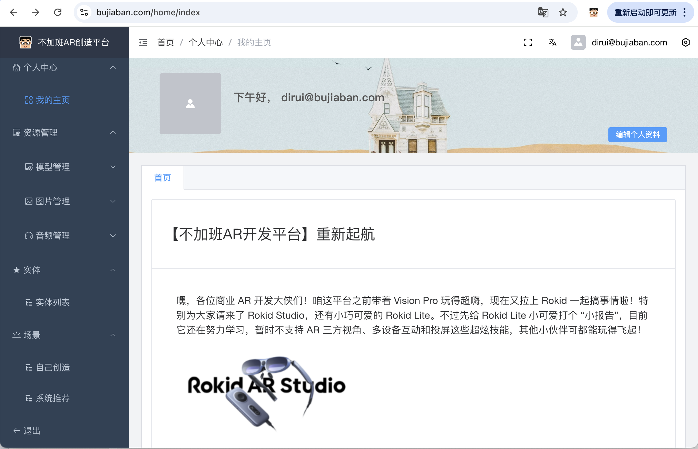Collapse the 资源管理 section chevron
The image size is (698, 449).
pyautogui.click(x=113, y=132)
